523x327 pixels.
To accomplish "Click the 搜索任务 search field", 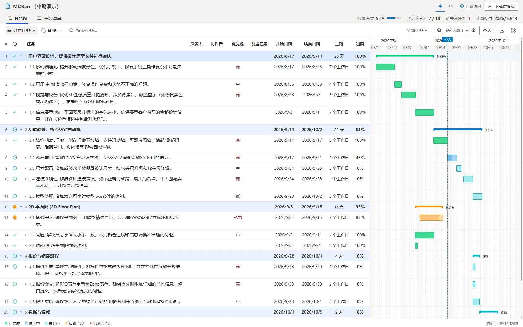I will [87, 31].
